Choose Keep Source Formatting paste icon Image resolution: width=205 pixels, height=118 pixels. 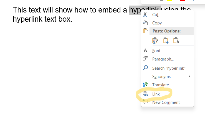point(155,41)
